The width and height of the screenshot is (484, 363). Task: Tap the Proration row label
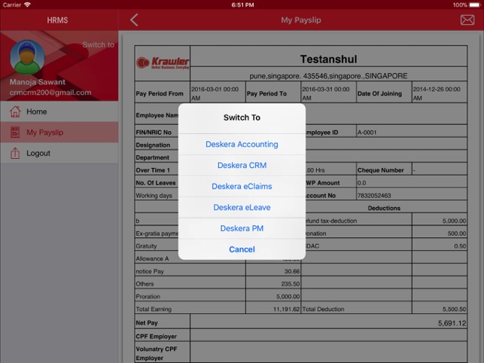tap(148, 297)
